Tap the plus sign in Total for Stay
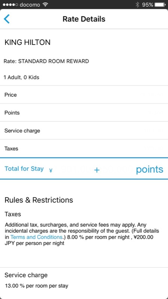The width and height of the screenshot is (168, 299). click(97, 170)
